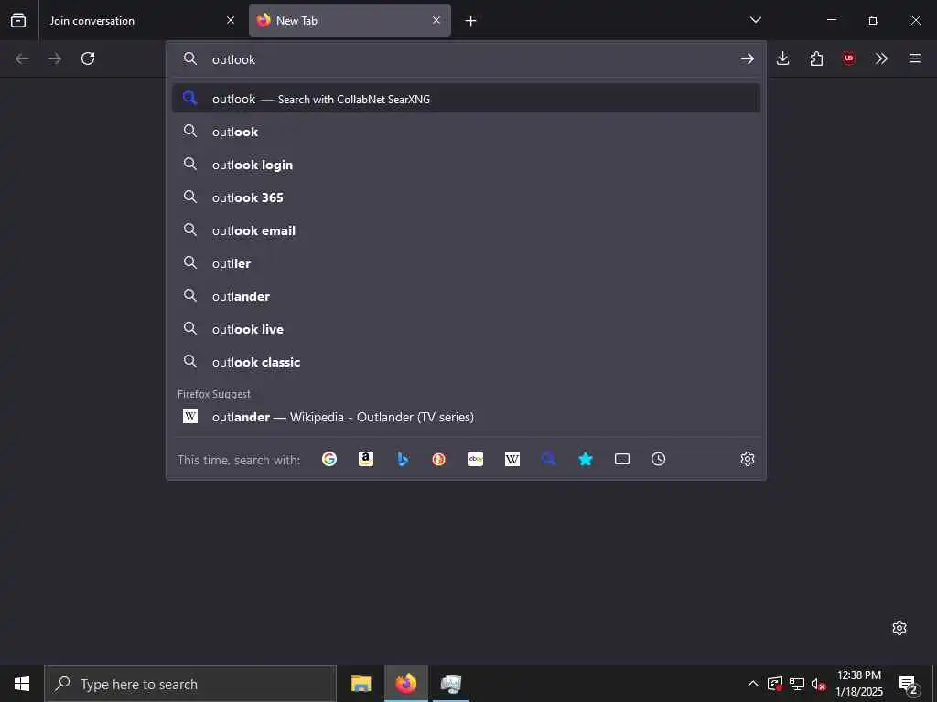Choose plain outlook search suggestion
This screenshot has width=937, height=702.
coord(466,132)
